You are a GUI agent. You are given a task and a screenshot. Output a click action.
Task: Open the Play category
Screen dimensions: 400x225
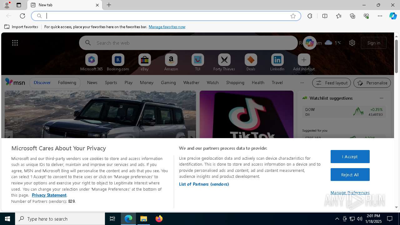[x=128, y=82]
